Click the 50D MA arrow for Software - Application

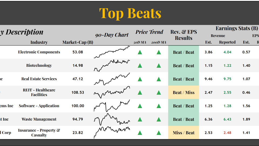140,106
